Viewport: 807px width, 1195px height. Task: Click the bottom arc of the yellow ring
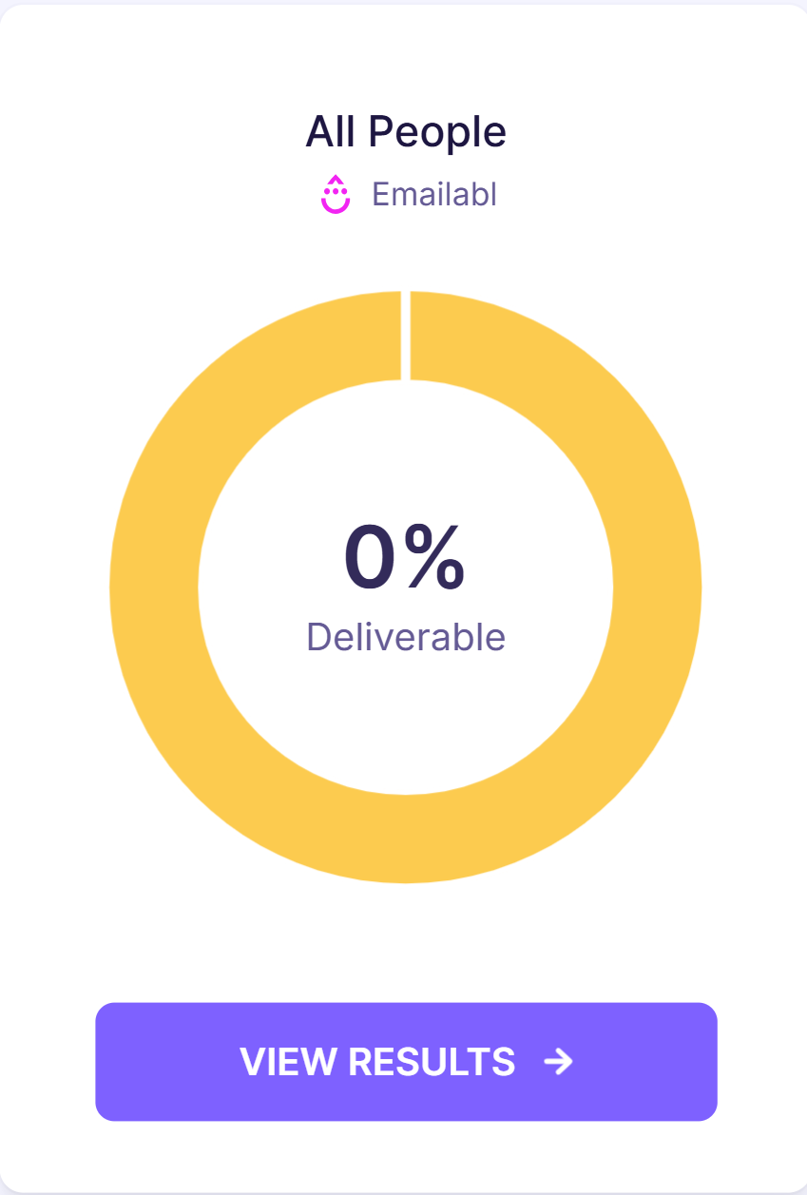[x=406, y=839]
